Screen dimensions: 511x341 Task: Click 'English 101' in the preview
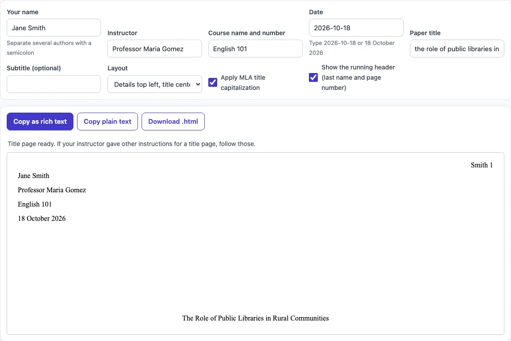35,204
